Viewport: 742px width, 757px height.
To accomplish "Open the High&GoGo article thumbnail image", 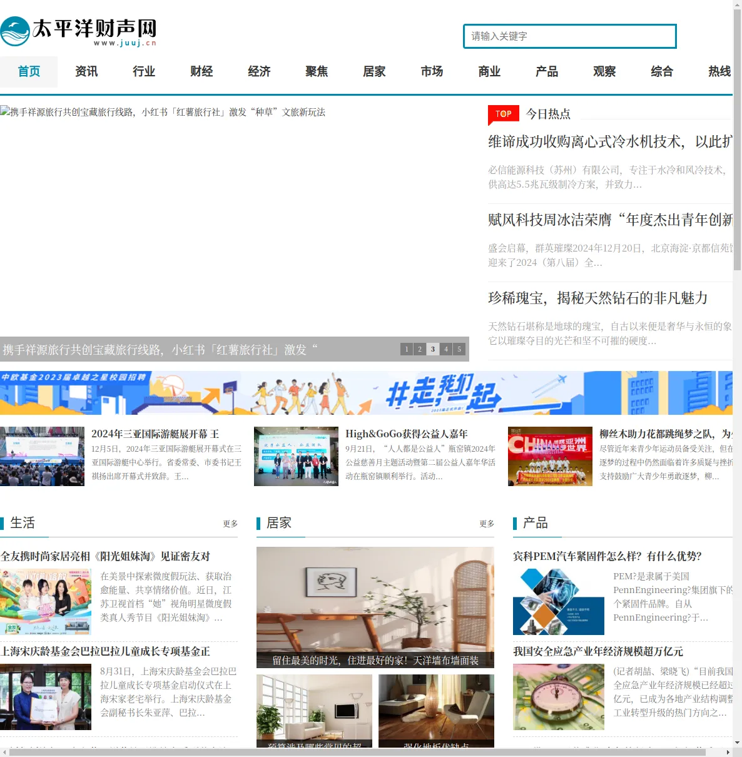I will pyautogui.click(x=296, y=457).
